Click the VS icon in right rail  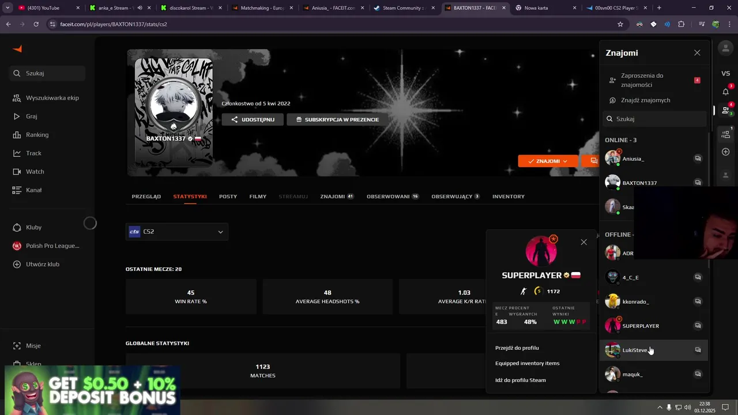click(x=726, y=73)
